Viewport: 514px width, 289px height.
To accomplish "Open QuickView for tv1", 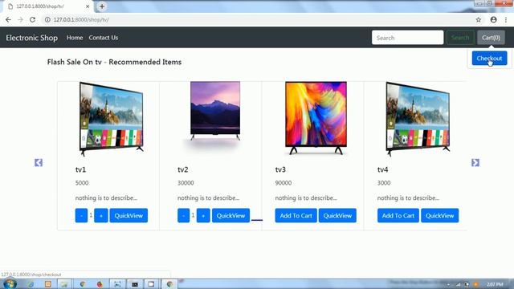I will 128,216.
